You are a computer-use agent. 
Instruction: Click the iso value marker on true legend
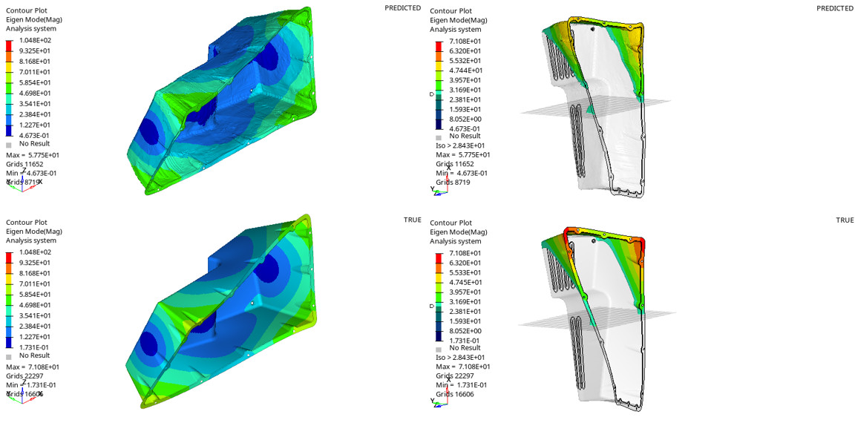click(432, 306)
